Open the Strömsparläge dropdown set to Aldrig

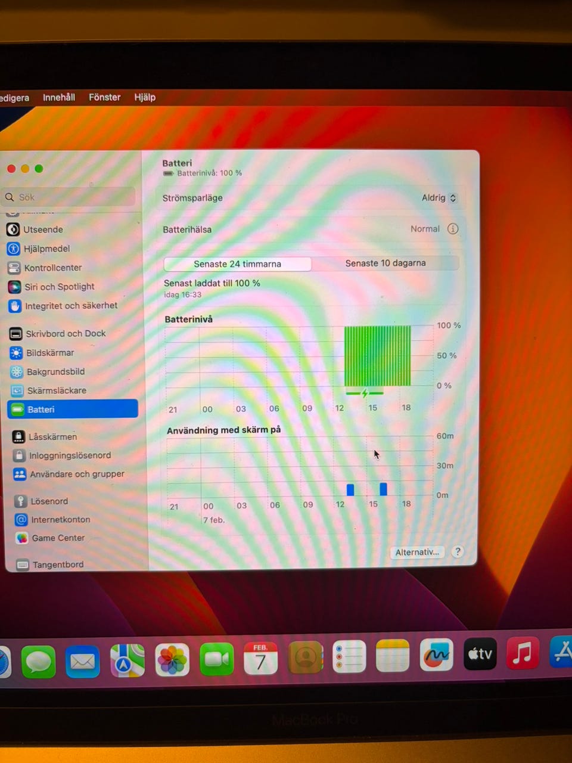coord(439,198)
